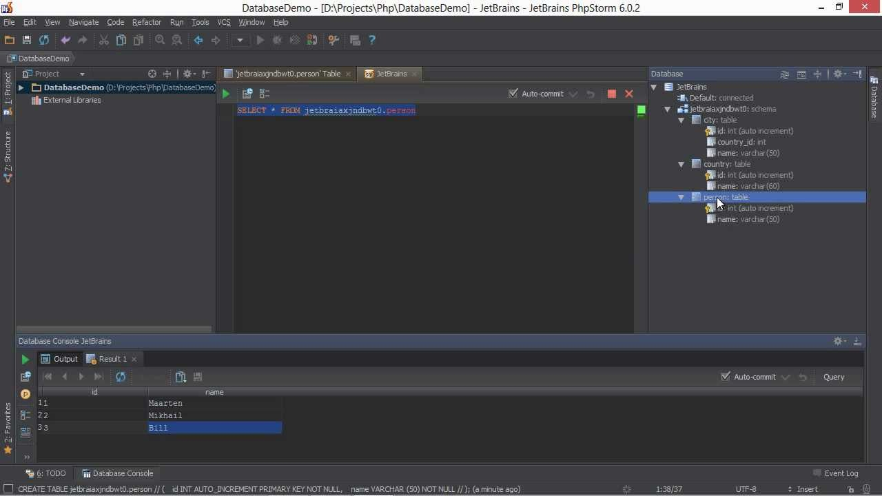Open the console icon in Database panel header

click(x=801, y=74)
